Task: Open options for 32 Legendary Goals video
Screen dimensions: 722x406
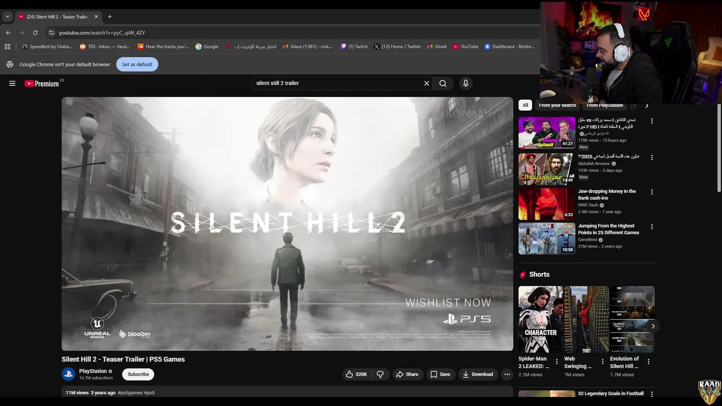Action: pyautogui.click(x=651, y=394)
